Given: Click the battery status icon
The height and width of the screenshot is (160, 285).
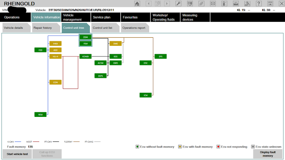Looking at the screenshot, I should 224,4.
